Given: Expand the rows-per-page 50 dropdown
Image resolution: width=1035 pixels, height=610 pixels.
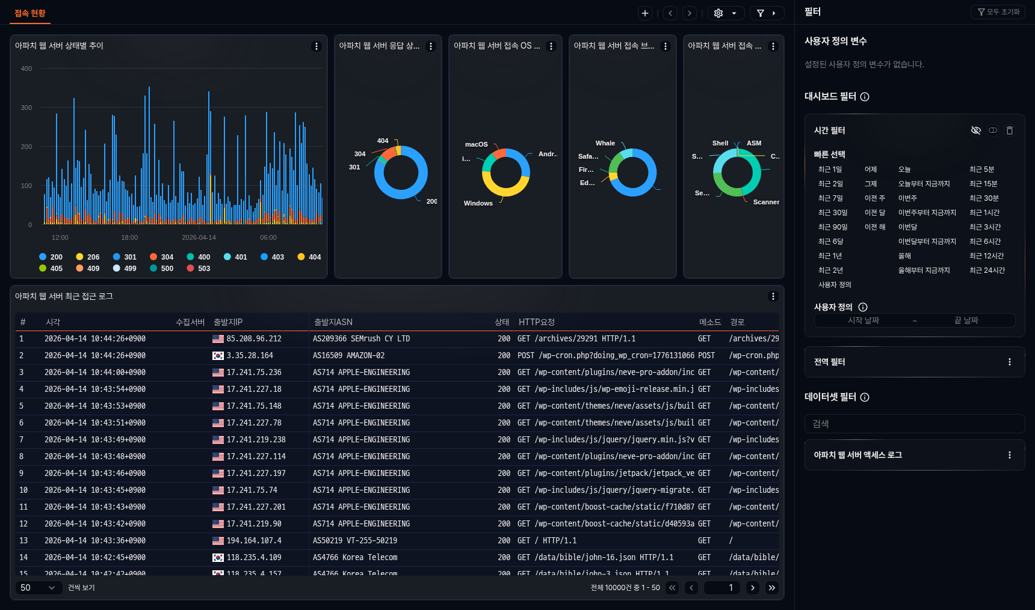Looking at the screenshot, I should (x=38, y=588).
